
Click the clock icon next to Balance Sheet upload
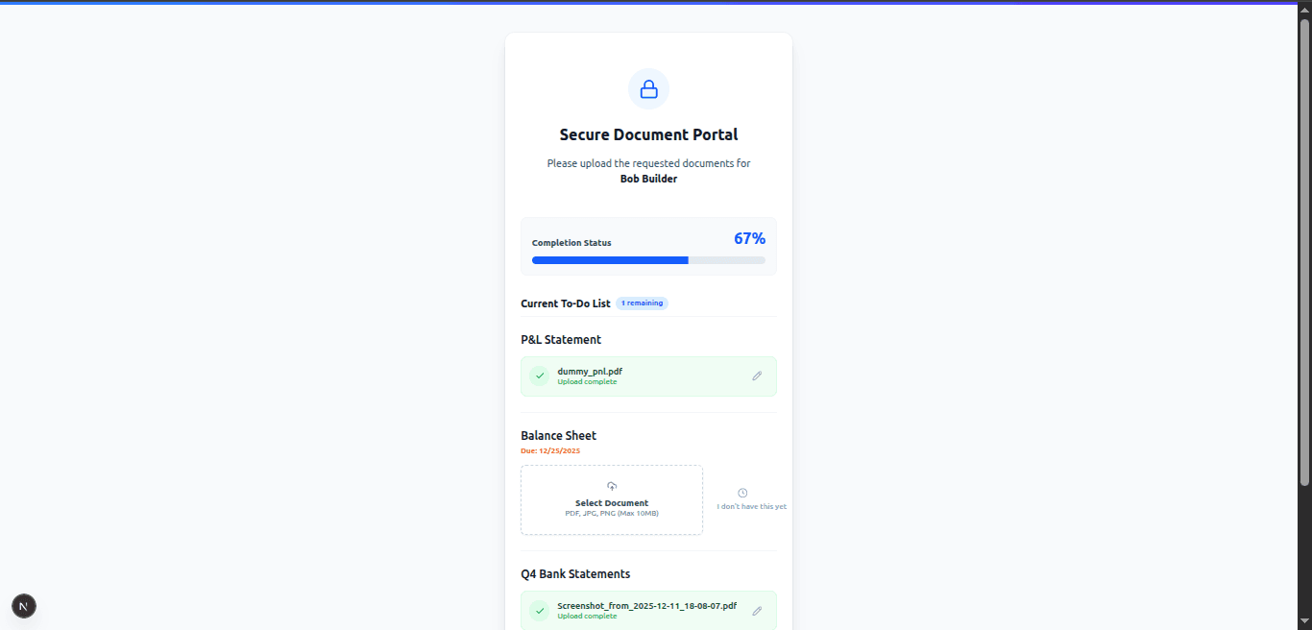click(x=742, y=493)
